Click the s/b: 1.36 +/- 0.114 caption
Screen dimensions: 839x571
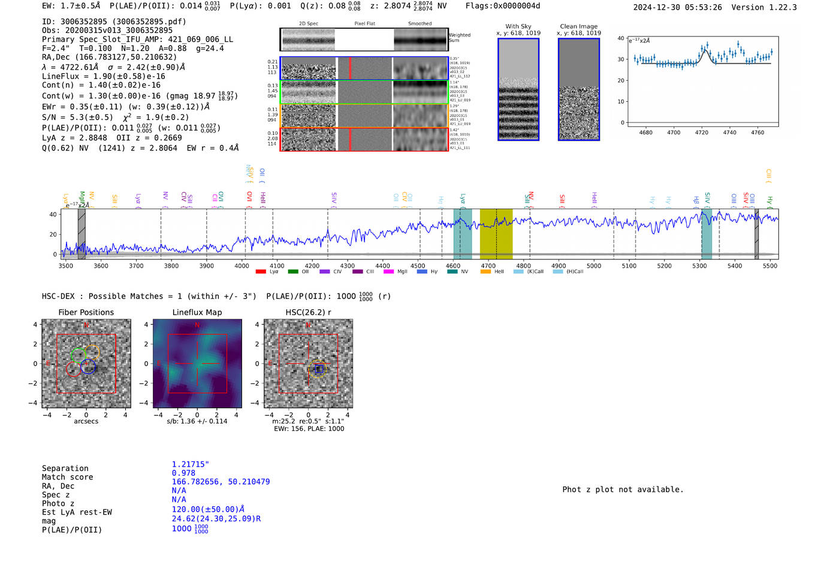click(x=197, y=421)
